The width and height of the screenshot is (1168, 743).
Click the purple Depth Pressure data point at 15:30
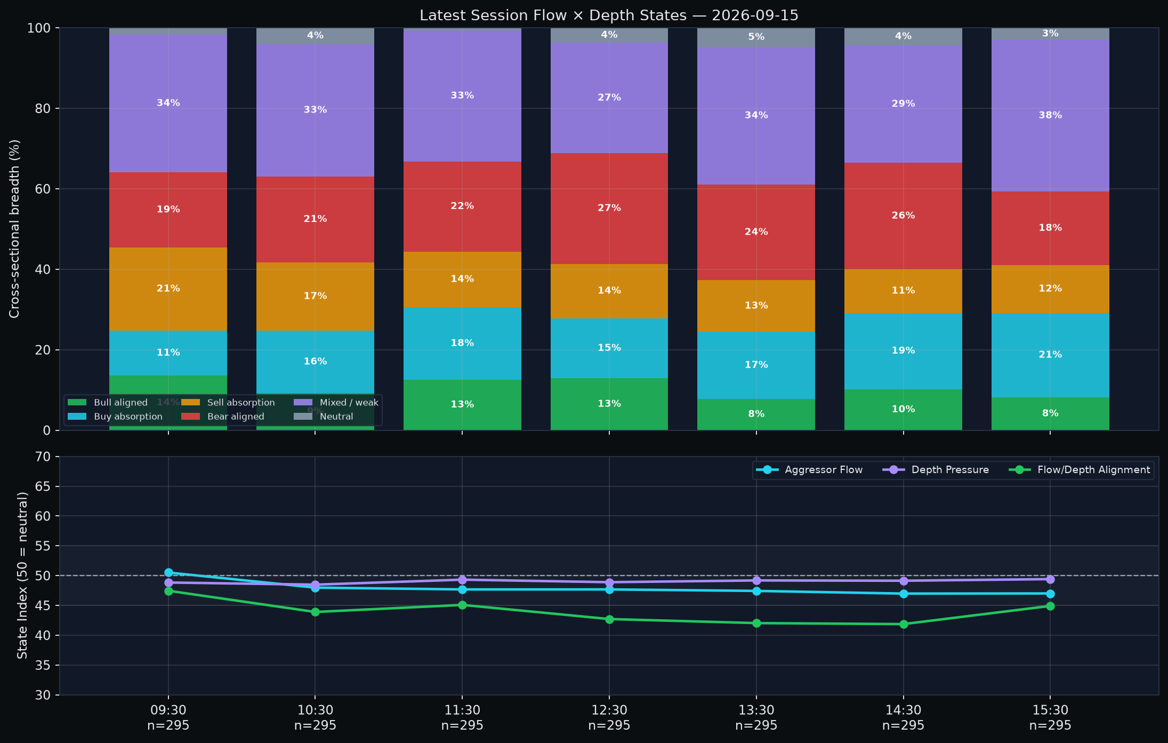tap(1050, 579)
